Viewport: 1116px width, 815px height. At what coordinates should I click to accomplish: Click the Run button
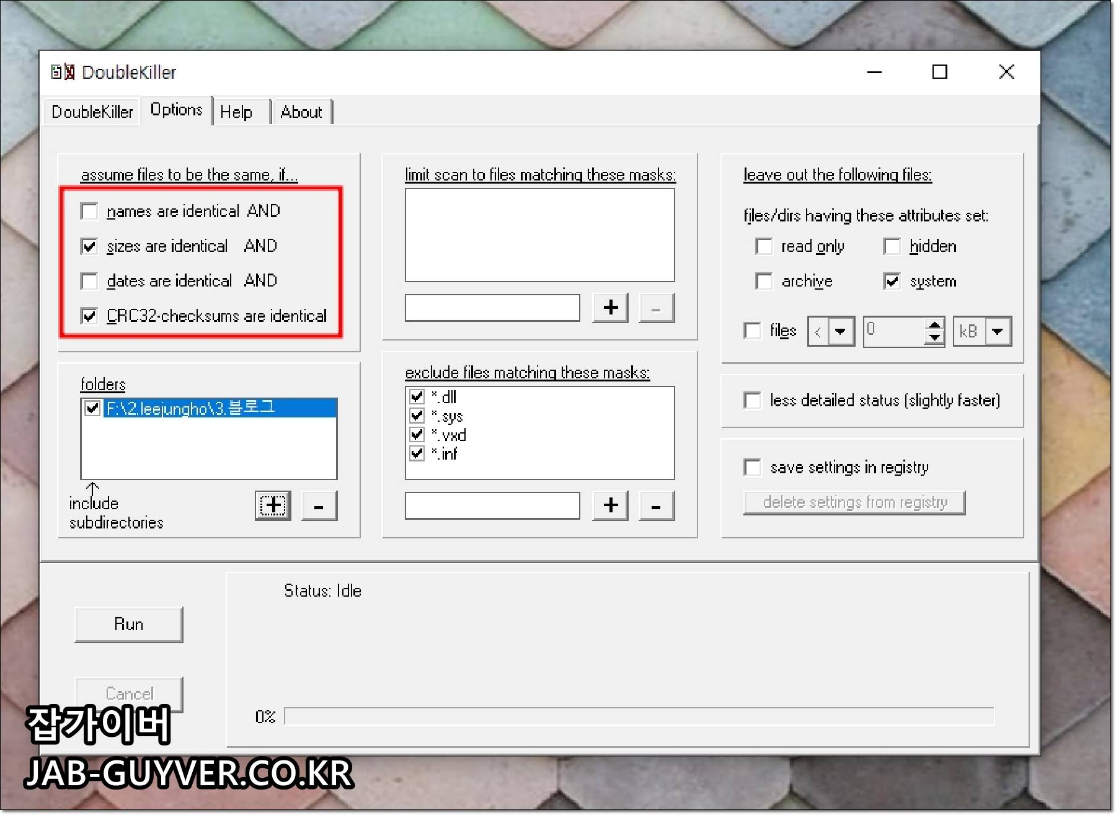coord(128,625)
